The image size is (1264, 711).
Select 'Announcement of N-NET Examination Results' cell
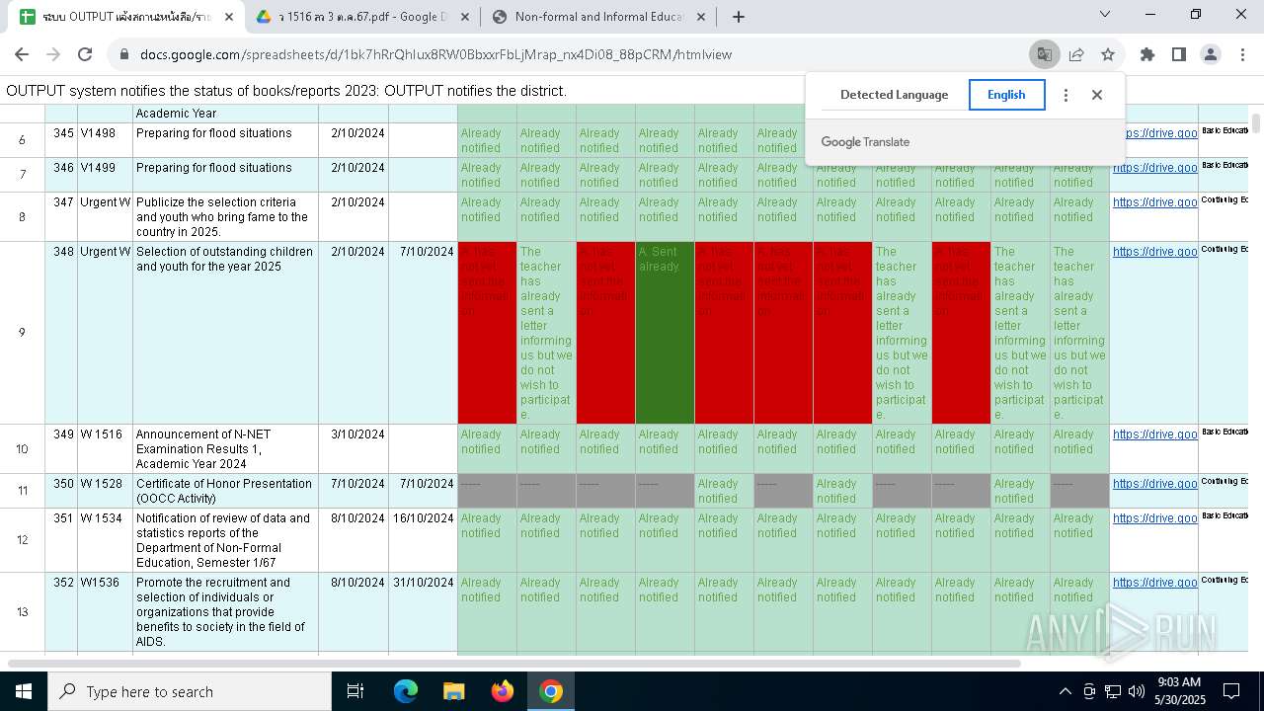pyautogui.click(x=225, y=449)
